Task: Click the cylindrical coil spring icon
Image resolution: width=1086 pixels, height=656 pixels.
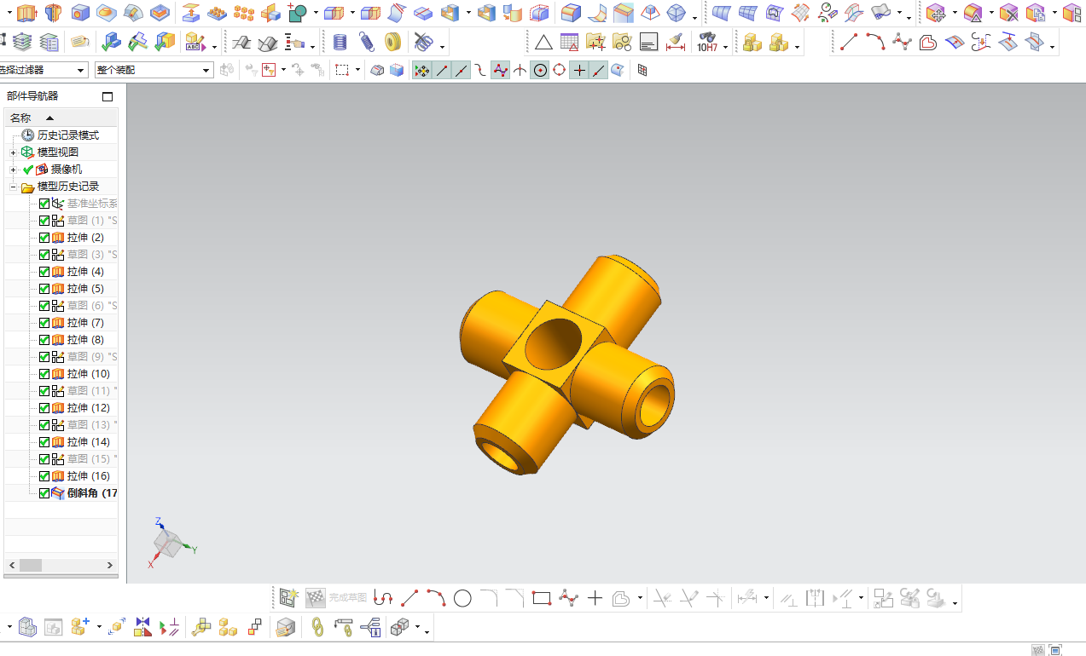Action: pos(340,42)
